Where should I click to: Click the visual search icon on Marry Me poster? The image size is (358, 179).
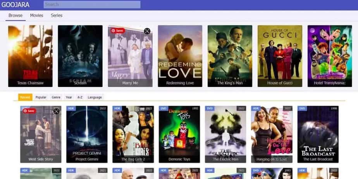click(x=147, y=31)
